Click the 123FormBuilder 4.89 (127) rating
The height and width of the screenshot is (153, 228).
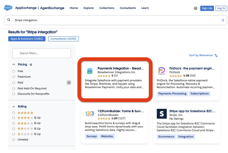coord(112,119)
